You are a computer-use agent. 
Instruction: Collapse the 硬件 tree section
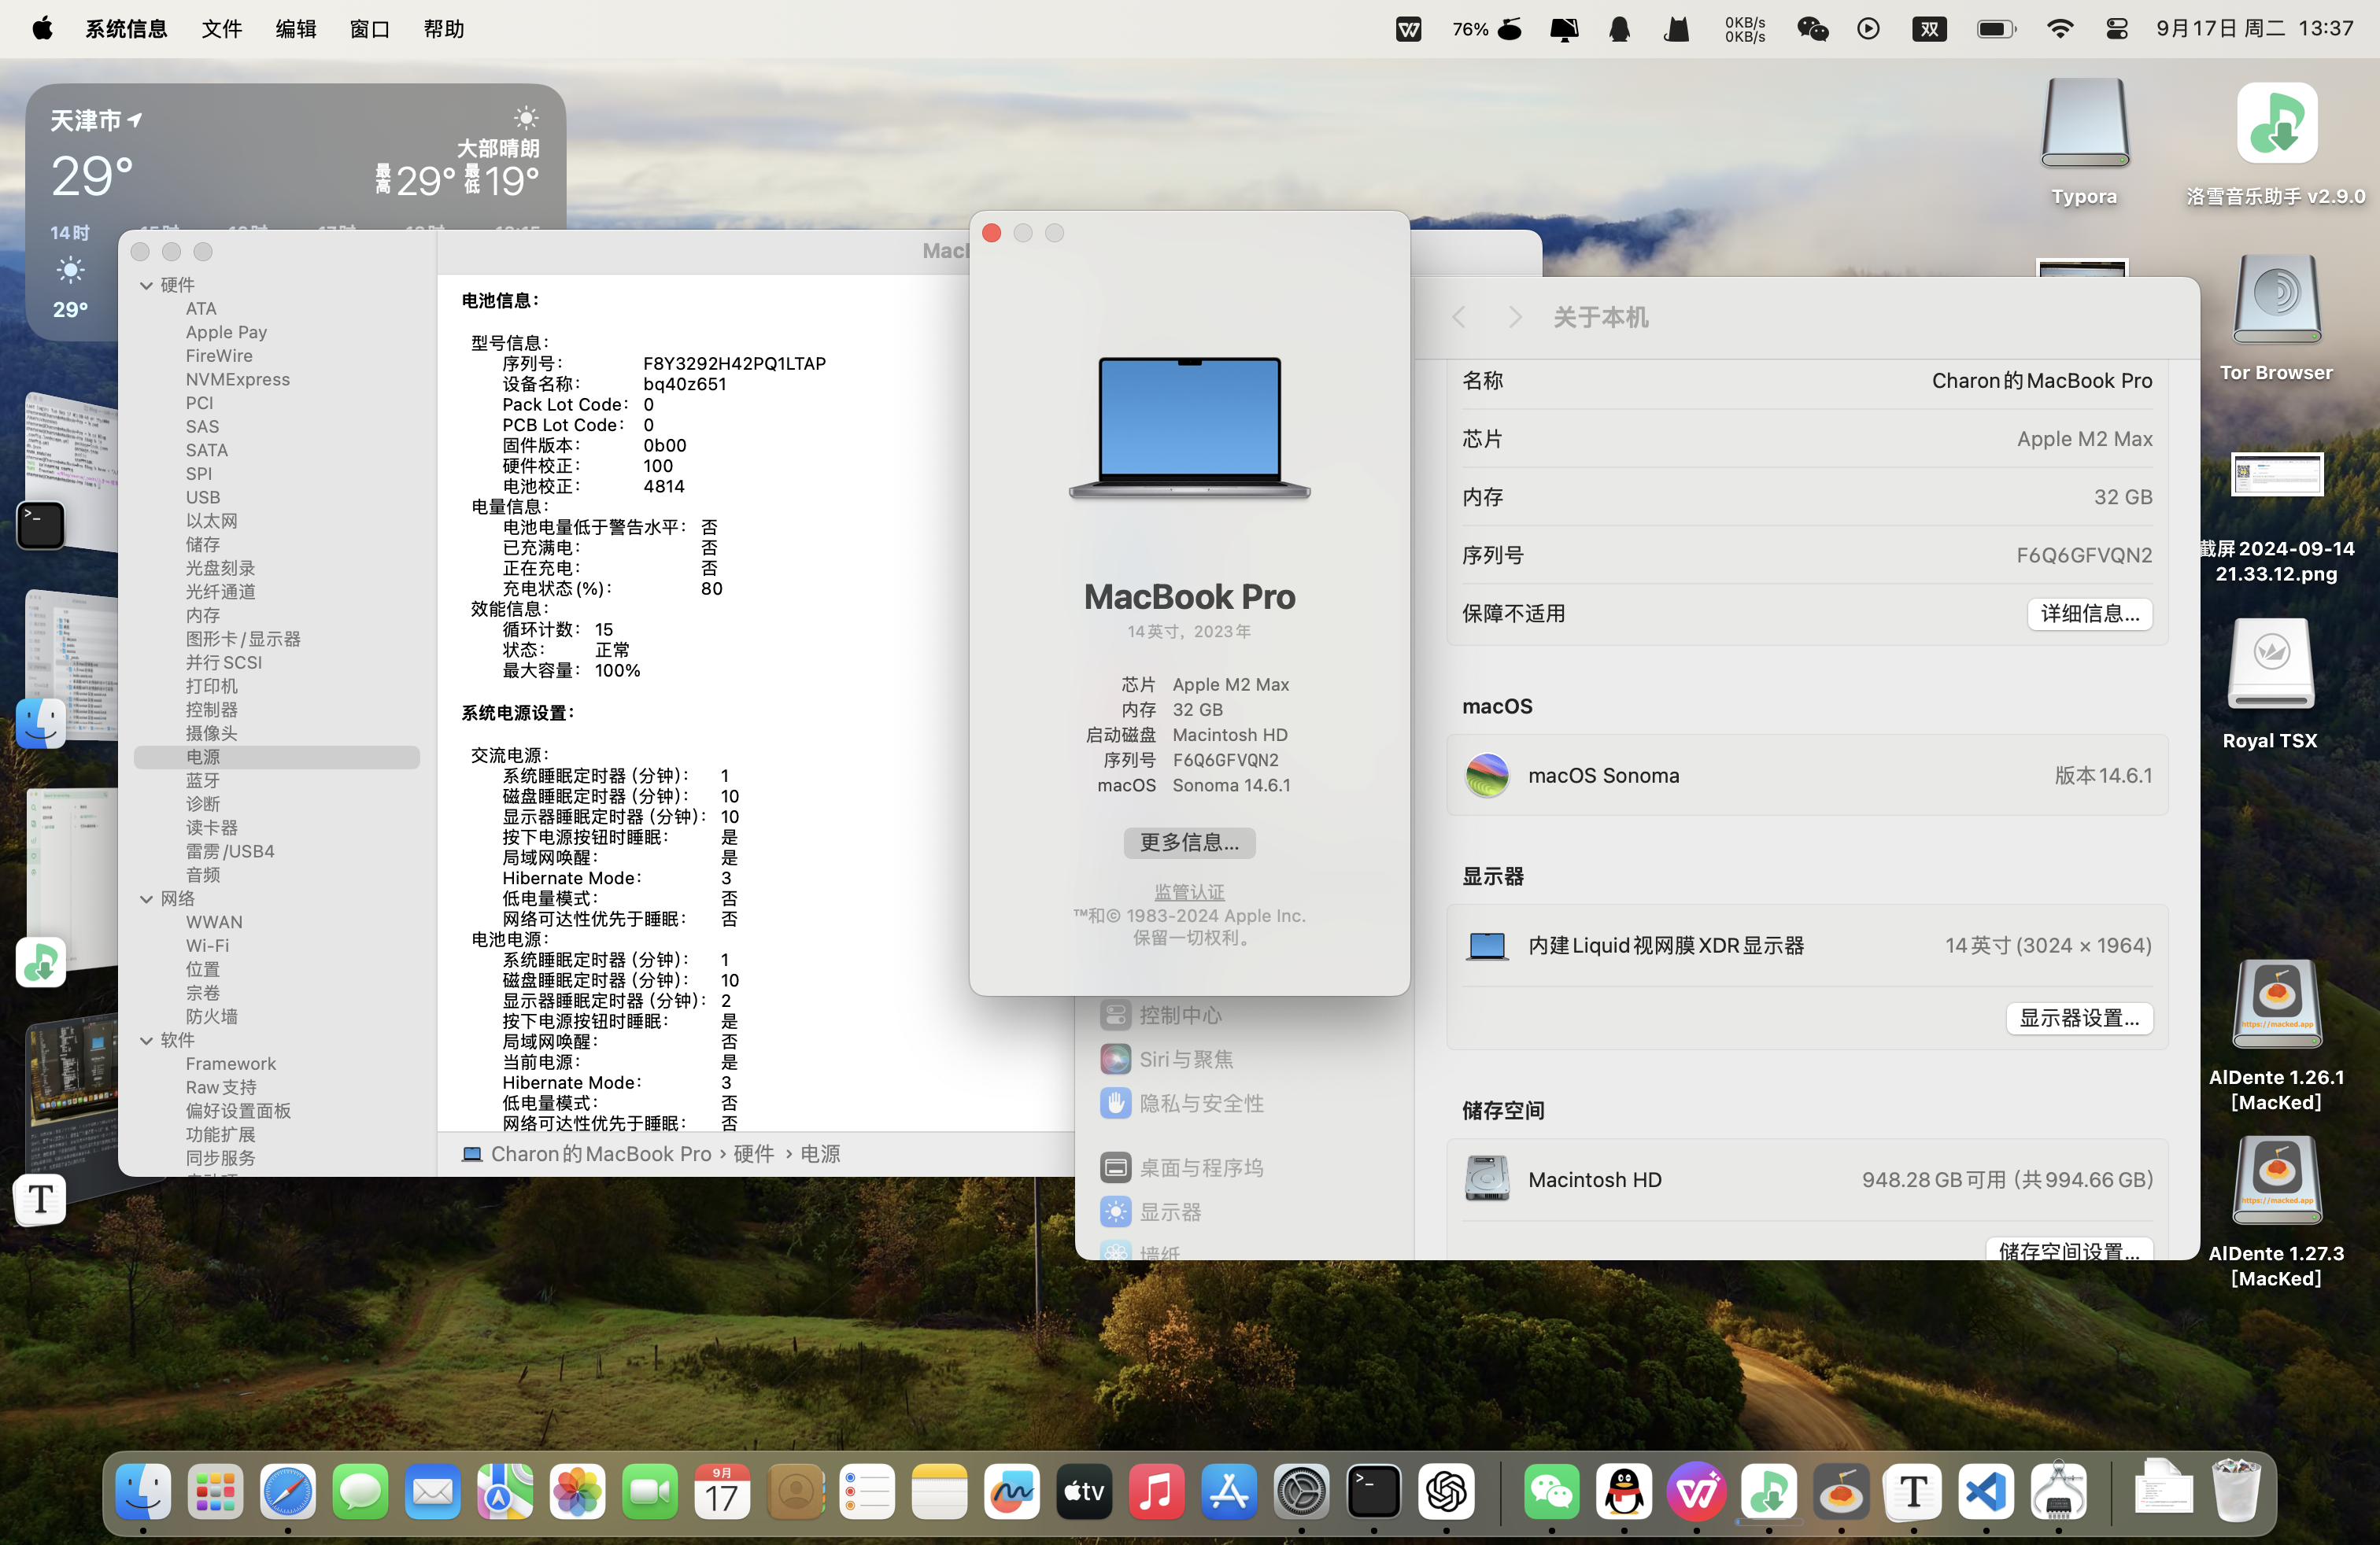(x=147, y=286)
